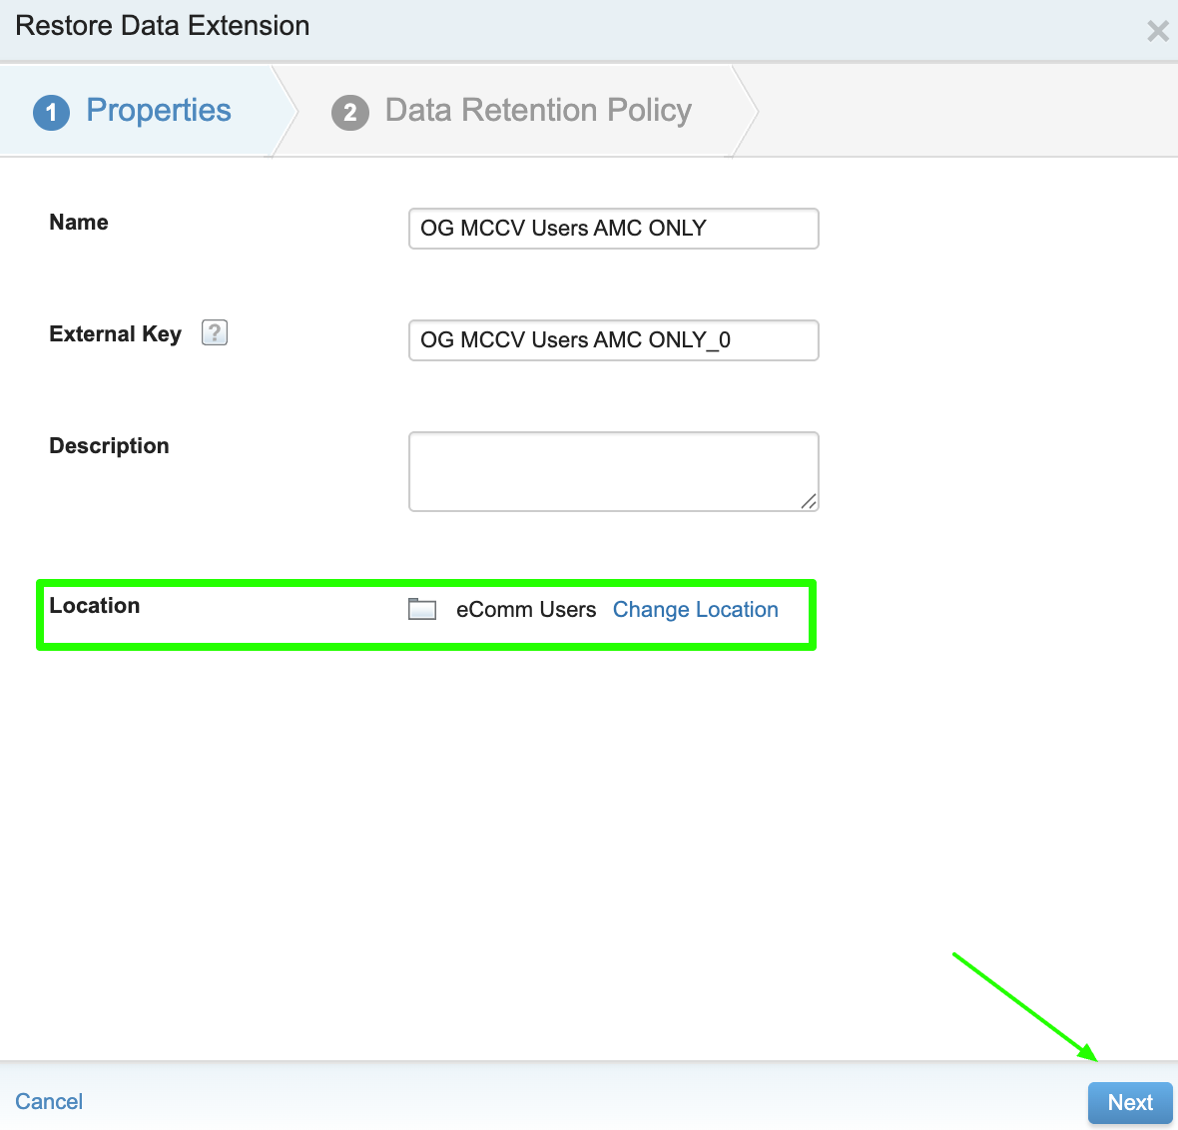Click the External Key label

[x=115, y=333]
